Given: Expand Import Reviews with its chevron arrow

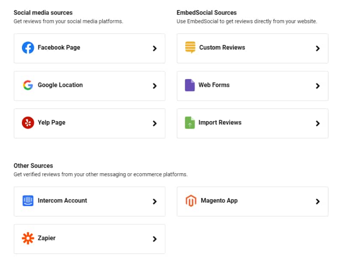Looking at the screenshot, I should coord(318,123).
